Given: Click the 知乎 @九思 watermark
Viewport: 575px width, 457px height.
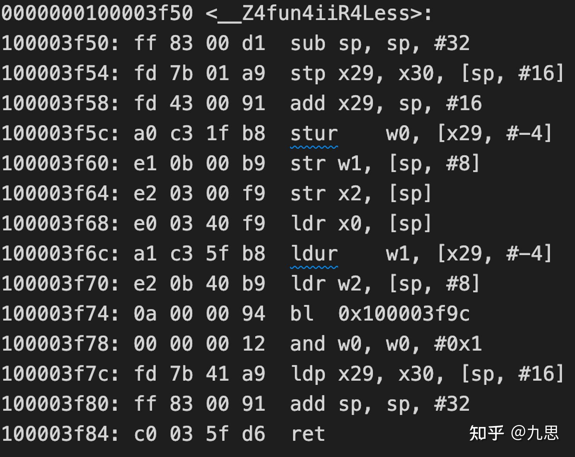Looking at the screenshot, I should tap(513, 433).
